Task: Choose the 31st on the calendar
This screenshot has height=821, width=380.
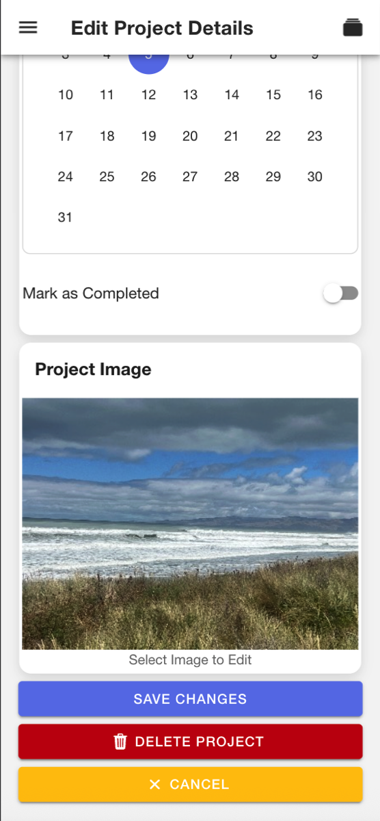Action: (x=66, y=218)
